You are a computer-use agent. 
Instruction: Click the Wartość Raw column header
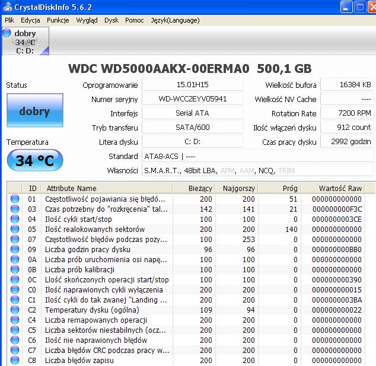[x=333, y=188]
